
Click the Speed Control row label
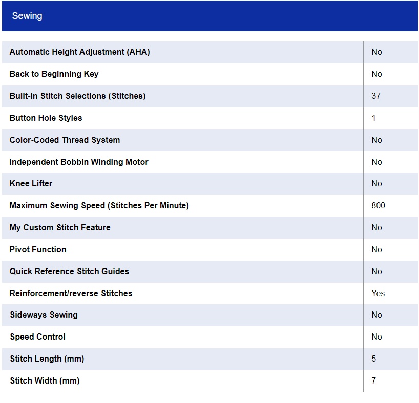(37, 337)
